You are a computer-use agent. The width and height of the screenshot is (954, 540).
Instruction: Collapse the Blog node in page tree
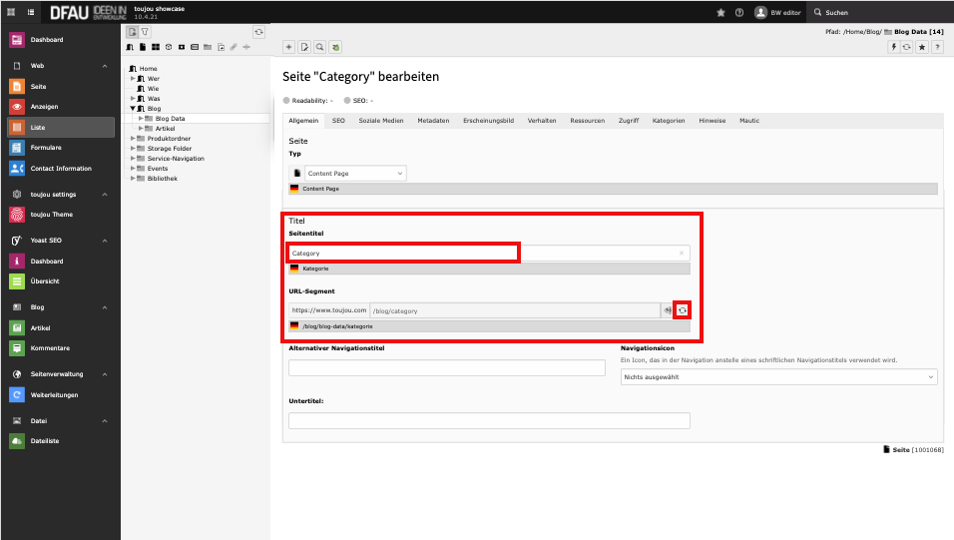coord(134,109)
